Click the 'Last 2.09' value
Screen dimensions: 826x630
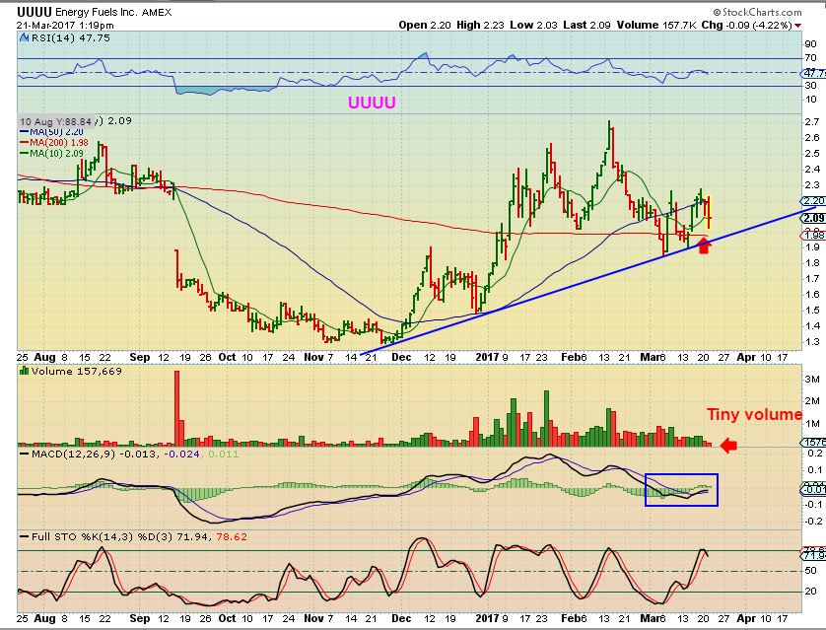(586, 25)
